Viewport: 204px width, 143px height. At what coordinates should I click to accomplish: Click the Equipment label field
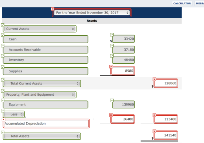pyautogui.click(x=46, y=104)
